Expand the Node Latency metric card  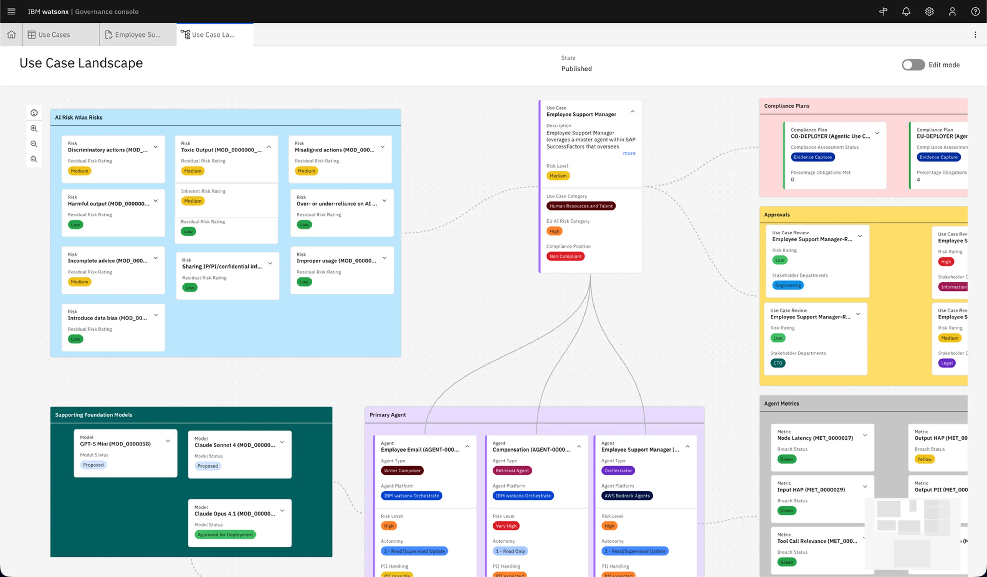[865, 435]
